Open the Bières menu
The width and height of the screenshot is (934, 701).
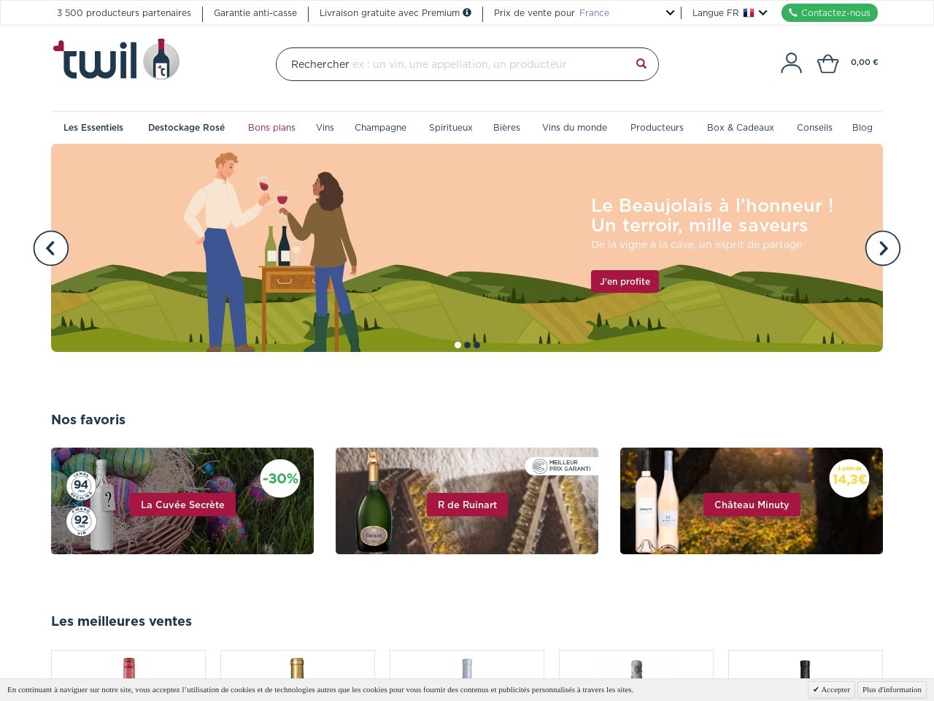pyautogui.click(x=506, y=128)
